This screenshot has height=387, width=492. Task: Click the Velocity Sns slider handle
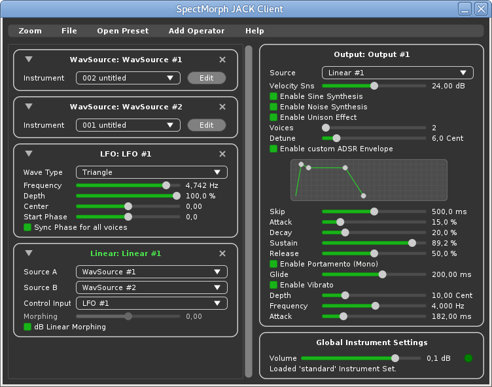(x=374, y=86)
